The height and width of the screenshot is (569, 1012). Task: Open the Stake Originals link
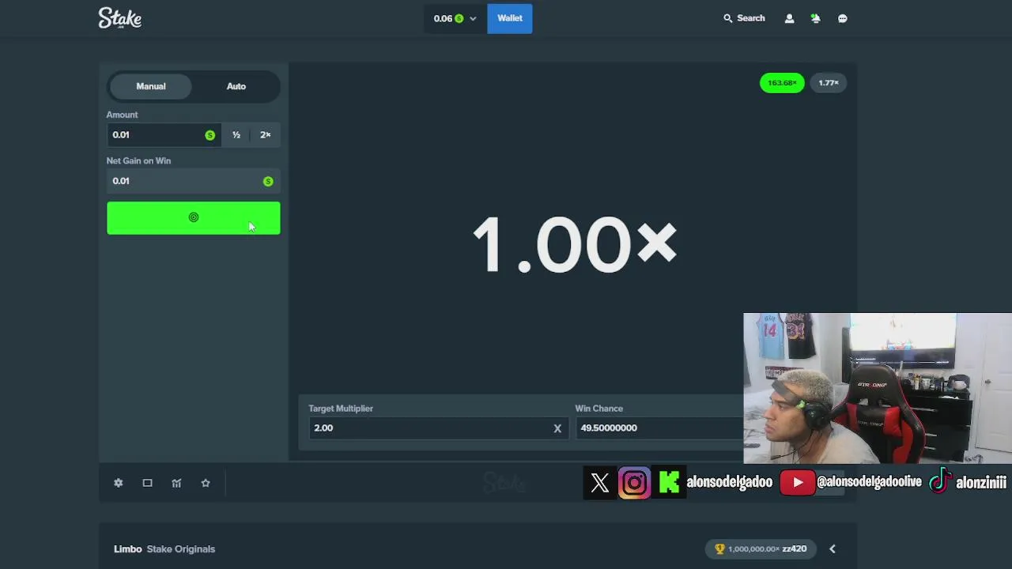pos(181,549)
